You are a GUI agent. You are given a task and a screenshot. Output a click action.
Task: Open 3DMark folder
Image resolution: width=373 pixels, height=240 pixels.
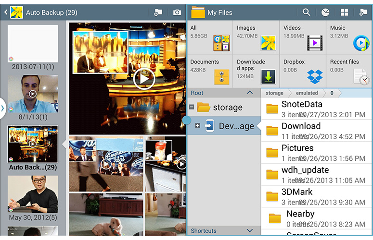(x=316, y=197)
